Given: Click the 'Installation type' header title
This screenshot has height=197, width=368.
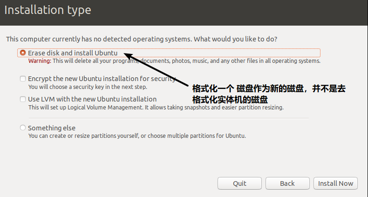Looking at the screenshot, I should (48, 10).
